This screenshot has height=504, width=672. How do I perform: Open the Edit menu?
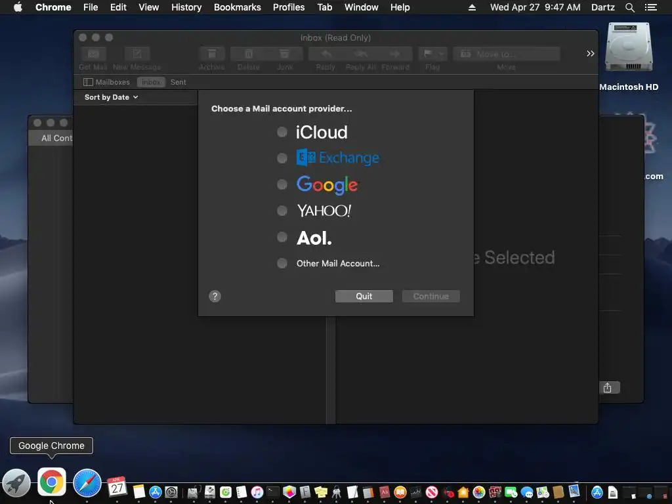[118, 7]
